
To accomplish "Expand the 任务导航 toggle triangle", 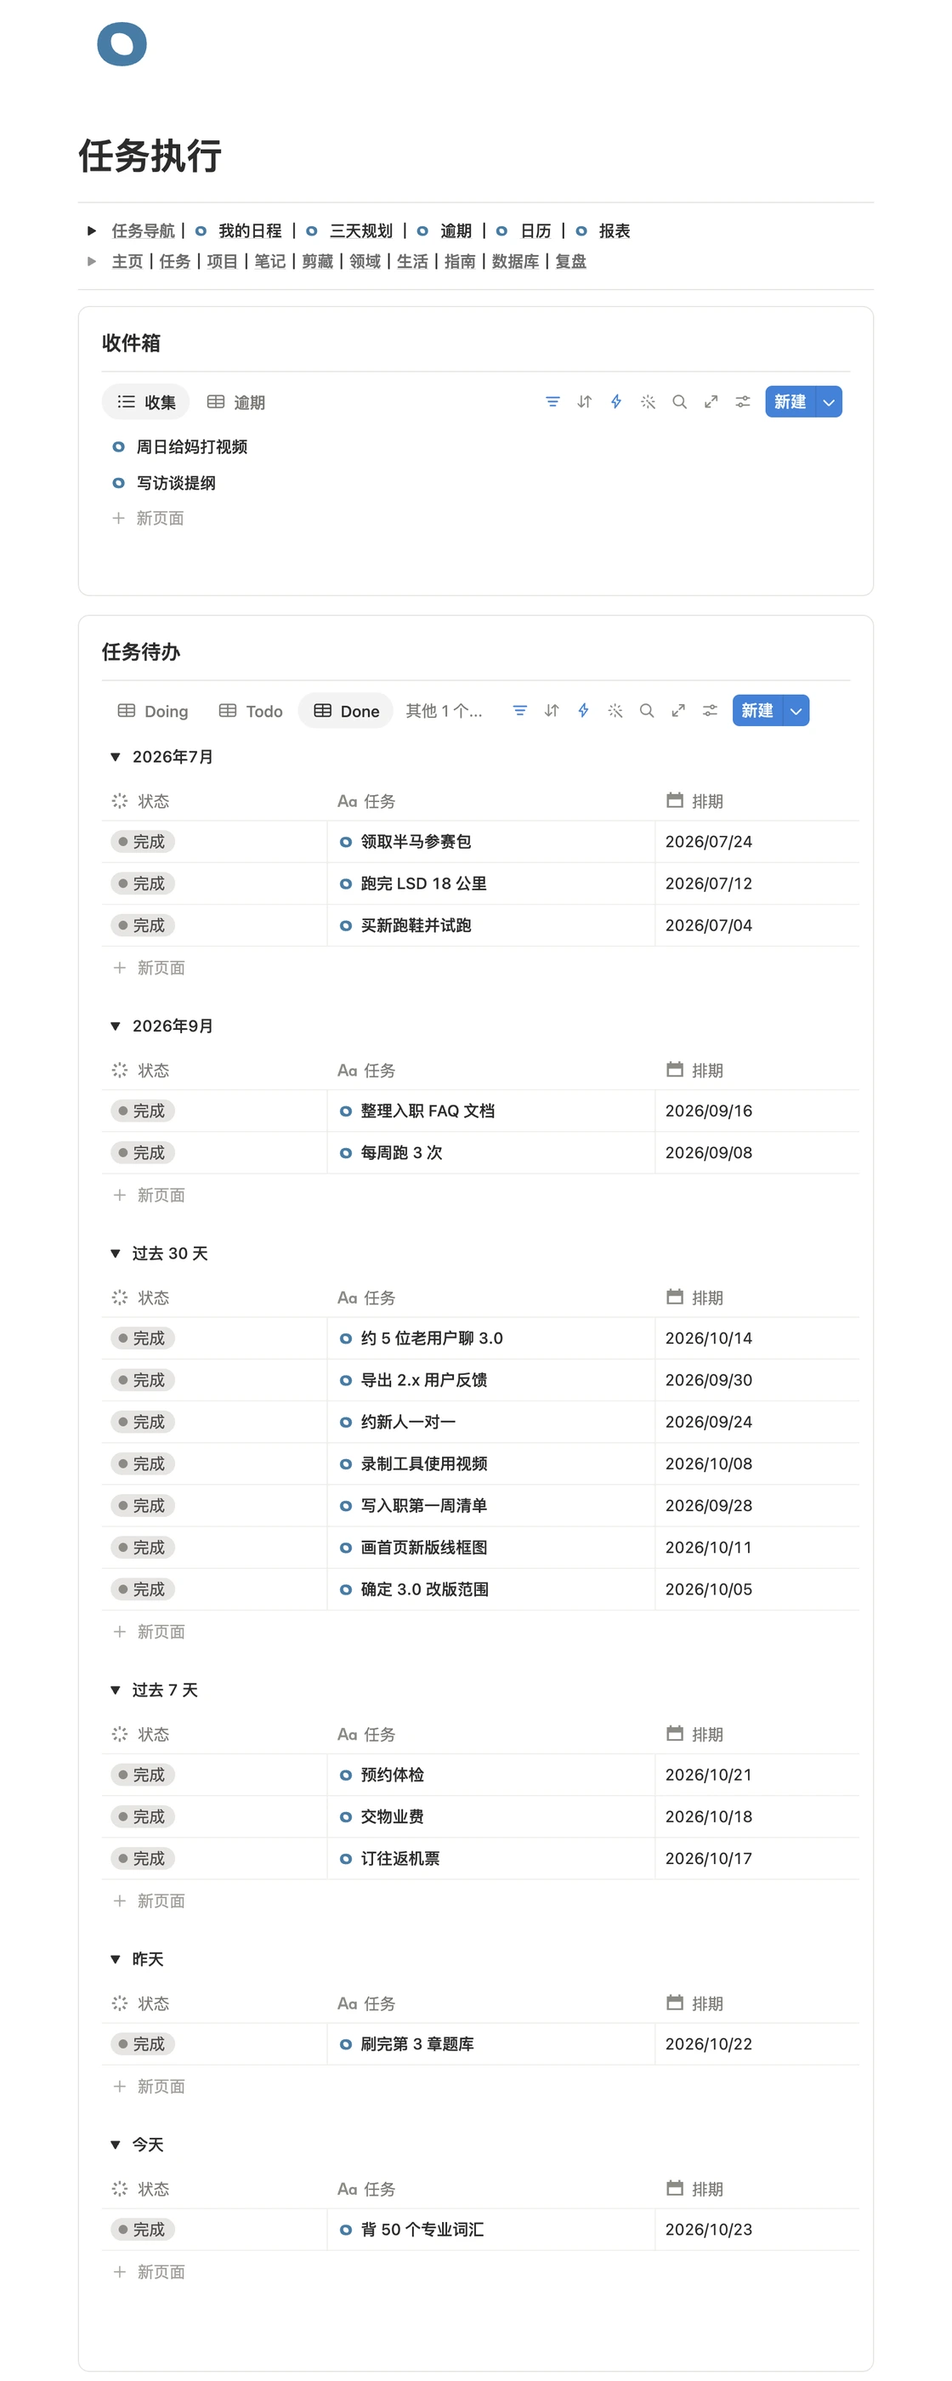I will click(92, 230).
